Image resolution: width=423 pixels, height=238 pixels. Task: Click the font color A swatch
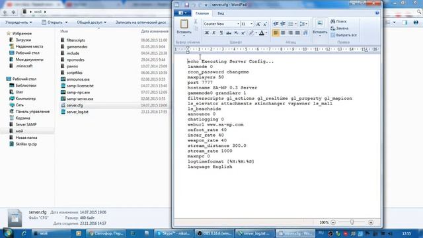[x=262, y=33]
